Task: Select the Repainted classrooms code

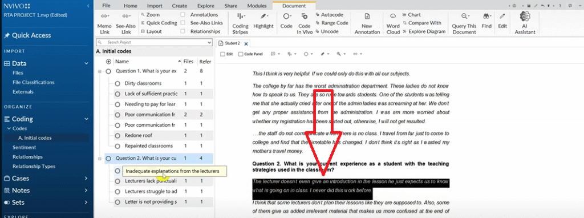Action: point(149,146)
